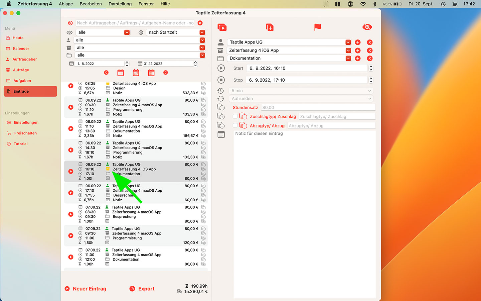This screenshot has width=481, height=301.
Task: Open the Ablage menu
Action: (66, 4)
